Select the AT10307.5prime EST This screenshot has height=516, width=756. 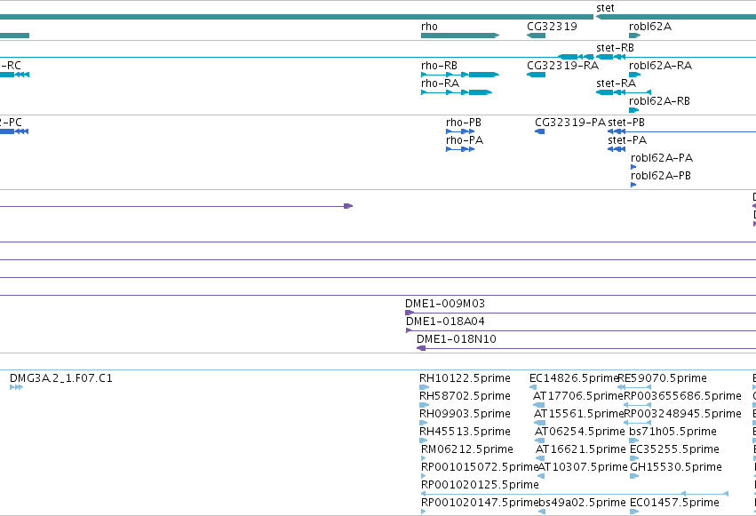(x=541, y=476)
